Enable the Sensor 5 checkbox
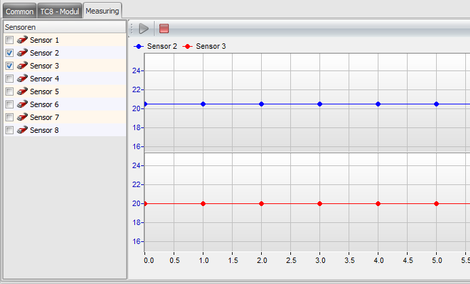Viewport: 470px width, 284px height. coord(9,92)
